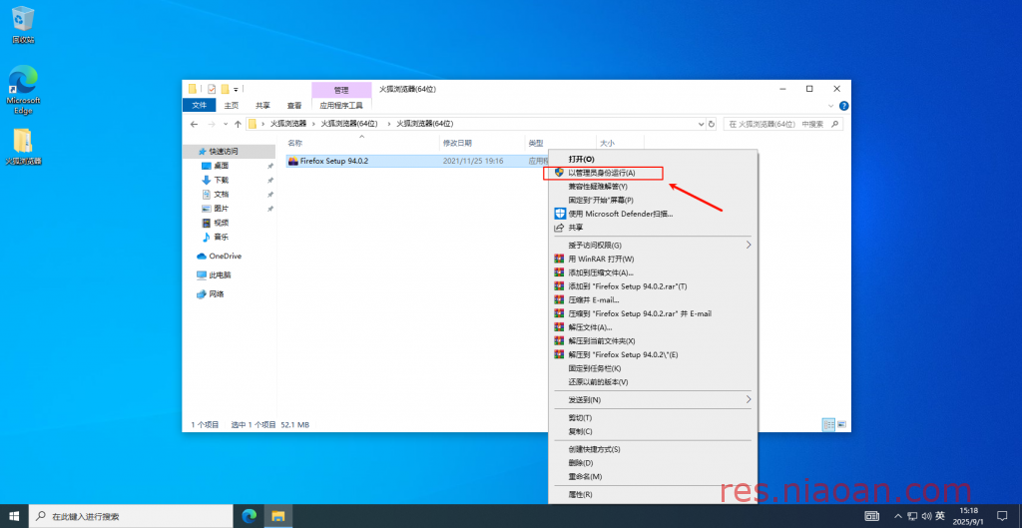Choose 添加到压缩文件(A)... menu entry

[x=653, y=272]
